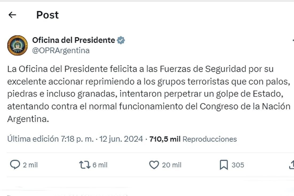This screenshot has width=294, height=196.
Task: Toggle the bookmark icon on the post
Action: tap(224, 165)
